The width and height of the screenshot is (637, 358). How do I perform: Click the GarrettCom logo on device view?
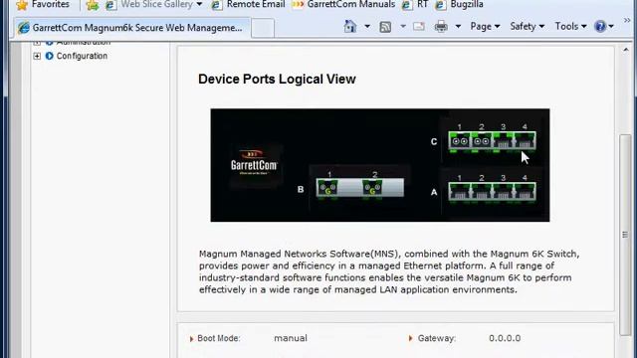(255, 163)
